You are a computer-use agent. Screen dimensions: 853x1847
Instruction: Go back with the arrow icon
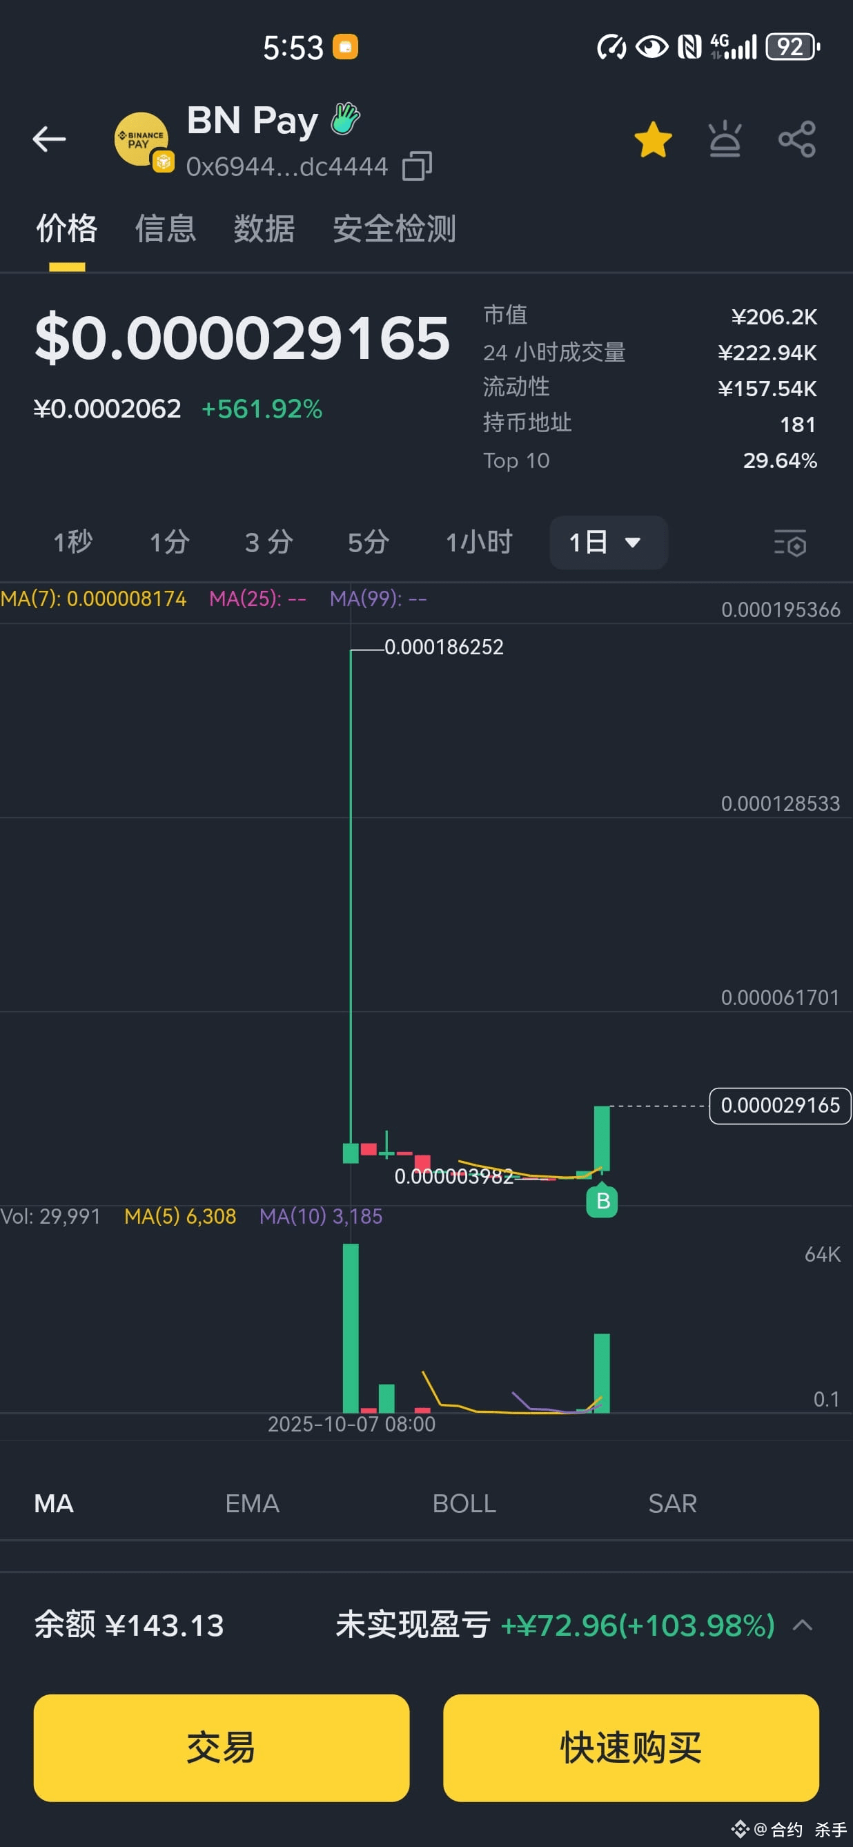[49, 139]
